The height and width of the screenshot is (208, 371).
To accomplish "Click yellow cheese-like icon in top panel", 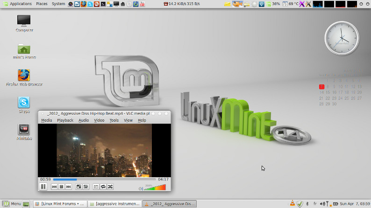I will coord(228,4).
